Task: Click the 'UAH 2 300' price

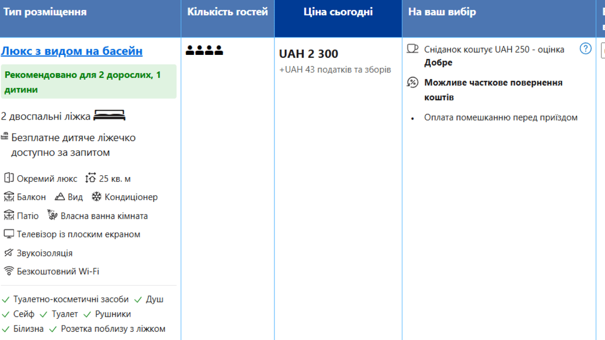Action: click(x=308, y=54)
